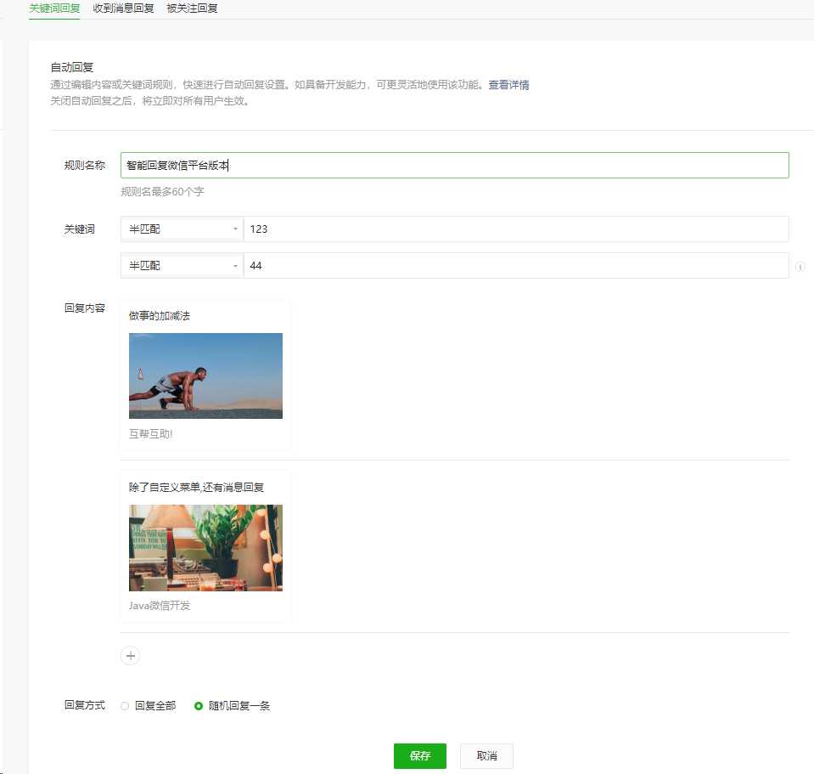Click the keyword field containing 44
Image resolution: width=814 pixels, height=774 pixels.
click(x=516, y=265)
